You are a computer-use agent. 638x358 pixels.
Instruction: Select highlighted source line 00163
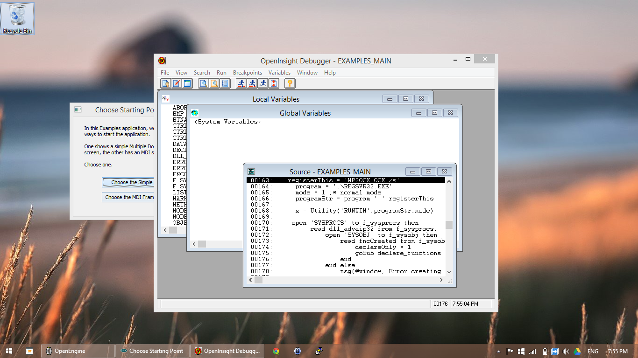pos(346,180)
